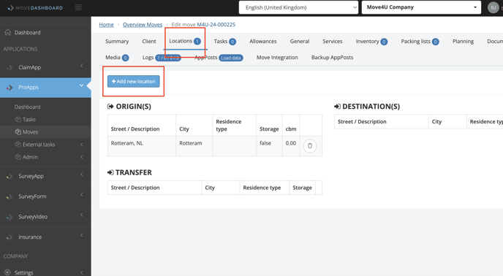Switch to the General tab
This screenshot has width=503, height=276.
[300, 42]
